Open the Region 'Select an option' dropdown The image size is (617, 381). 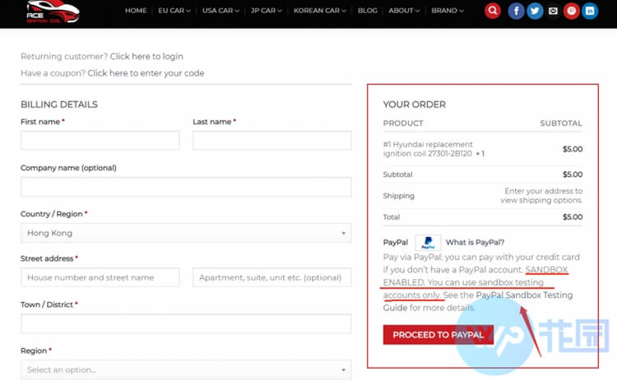pos(186,370)
